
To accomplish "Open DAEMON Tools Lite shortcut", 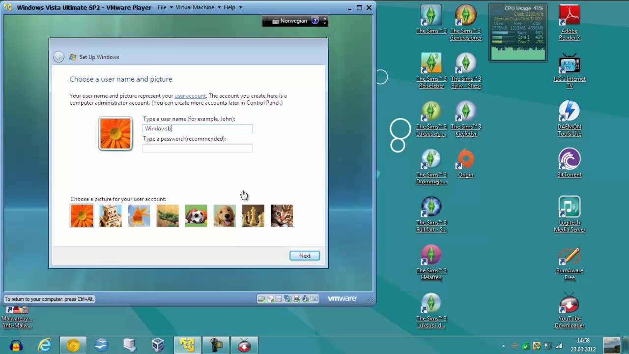I will [x=570, y=118].
